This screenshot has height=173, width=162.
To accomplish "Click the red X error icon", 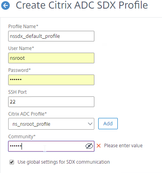I will (99, 146).
